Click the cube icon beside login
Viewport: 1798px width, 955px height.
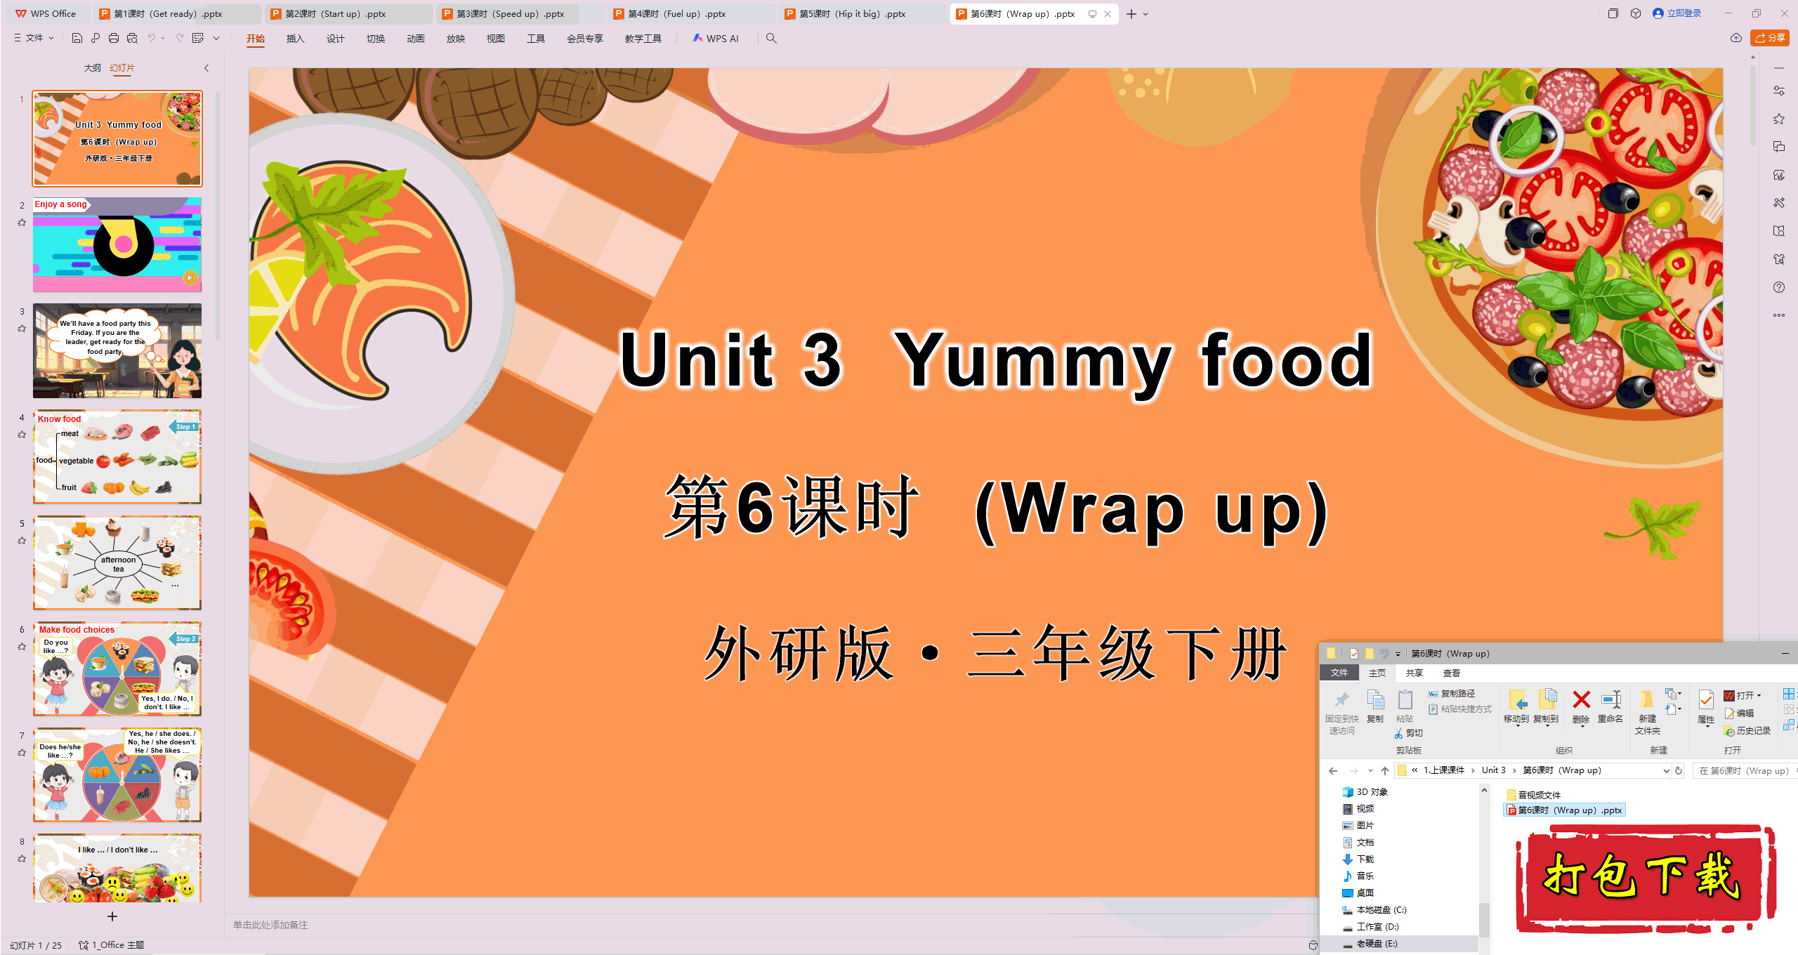(1636, 13)
